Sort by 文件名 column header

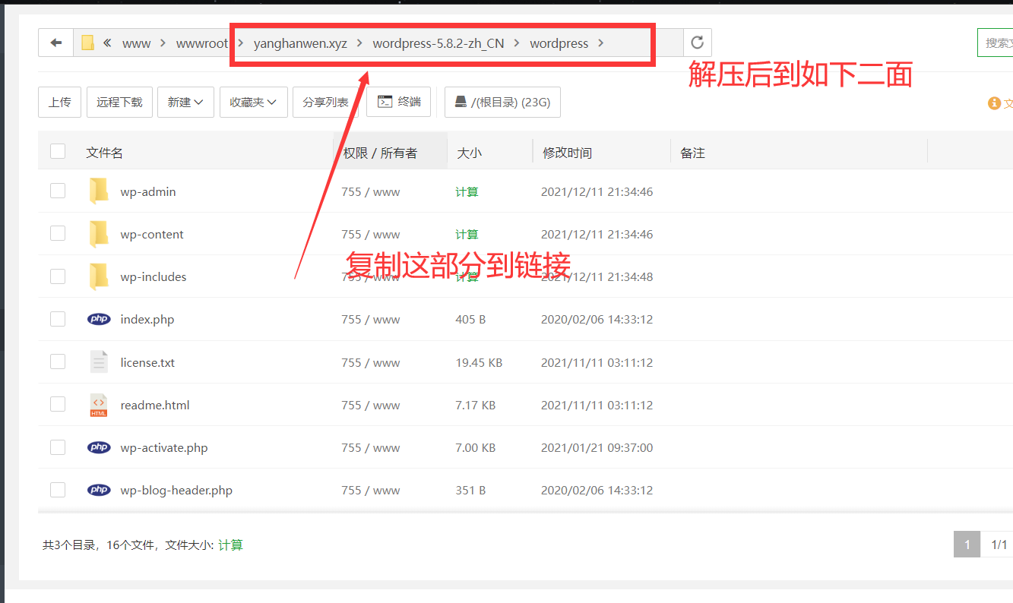point(104,153)
